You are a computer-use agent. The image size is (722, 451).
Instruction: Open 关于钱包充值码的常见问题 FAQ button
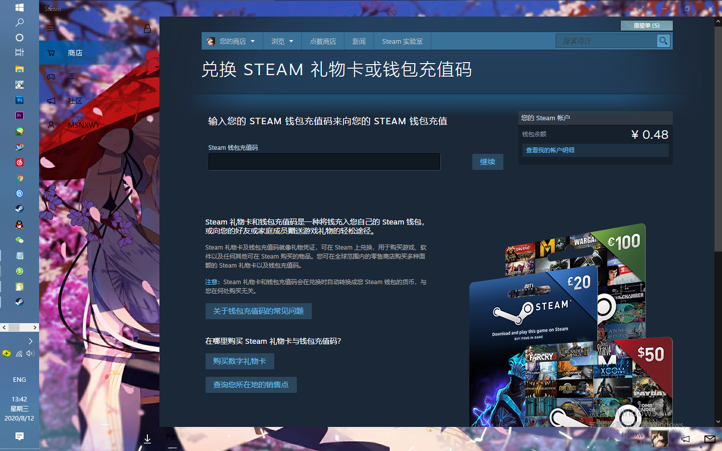[258, 311]
